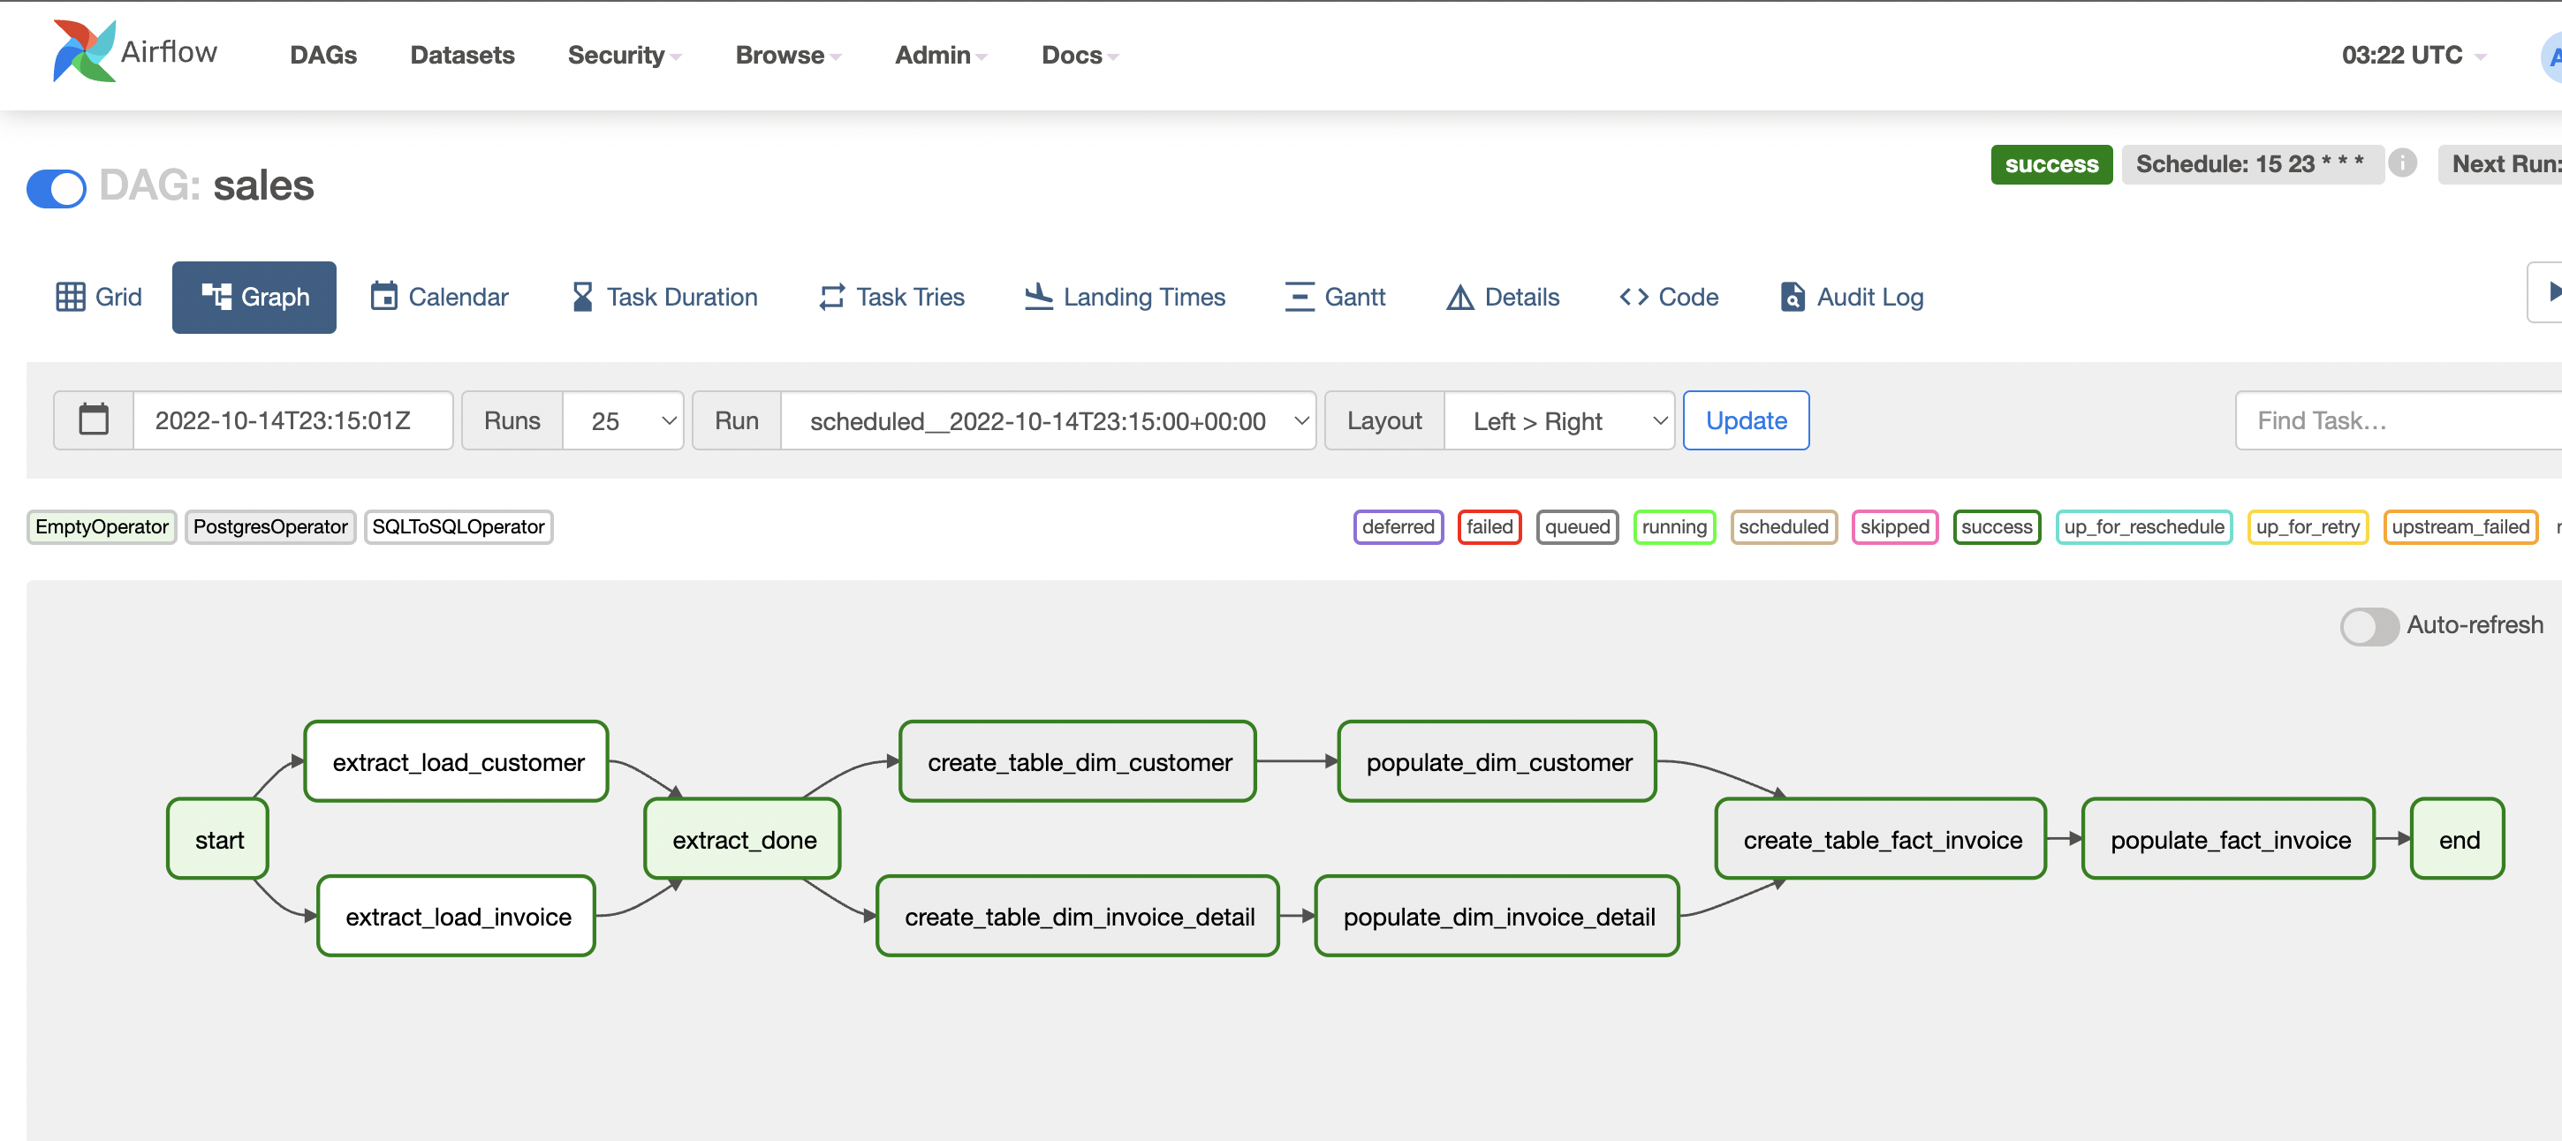Click the Gantt chart icon
The image size is (2562, 1141).
click(1299, 298)
